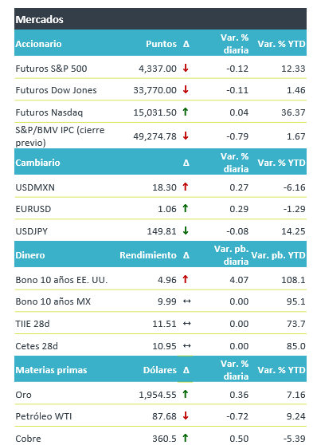Click the Dinero section header
Viewport: 313px width, 445px height.
[30, 255]
